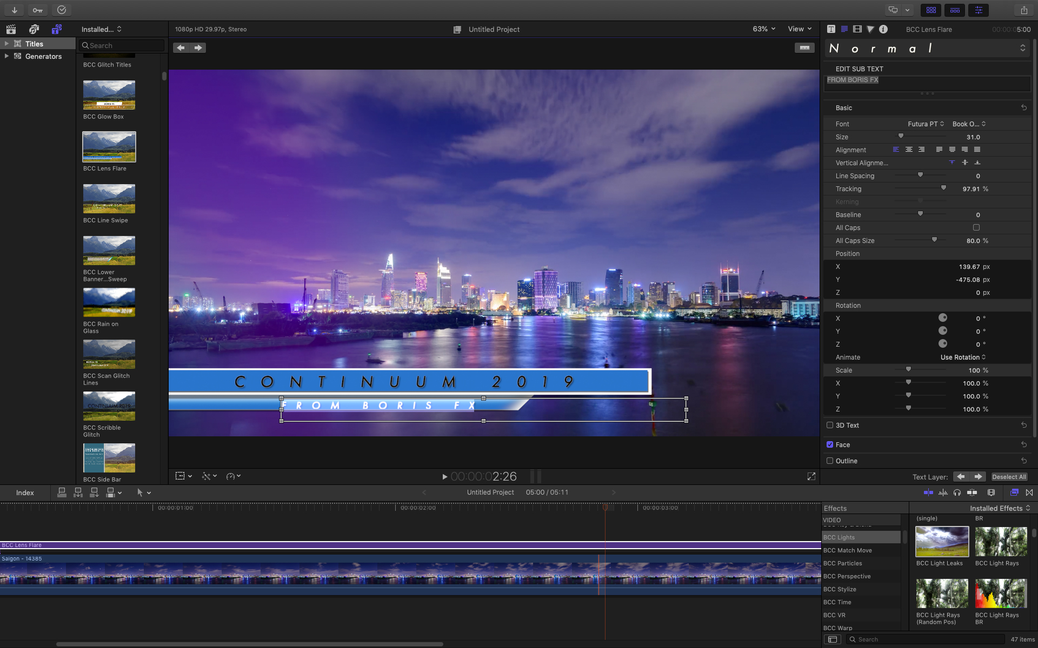The height and width of the screenshot is (648, 1038).
Task: Show the Transitions browser bowtie icon
Action: coord(1029,492)
